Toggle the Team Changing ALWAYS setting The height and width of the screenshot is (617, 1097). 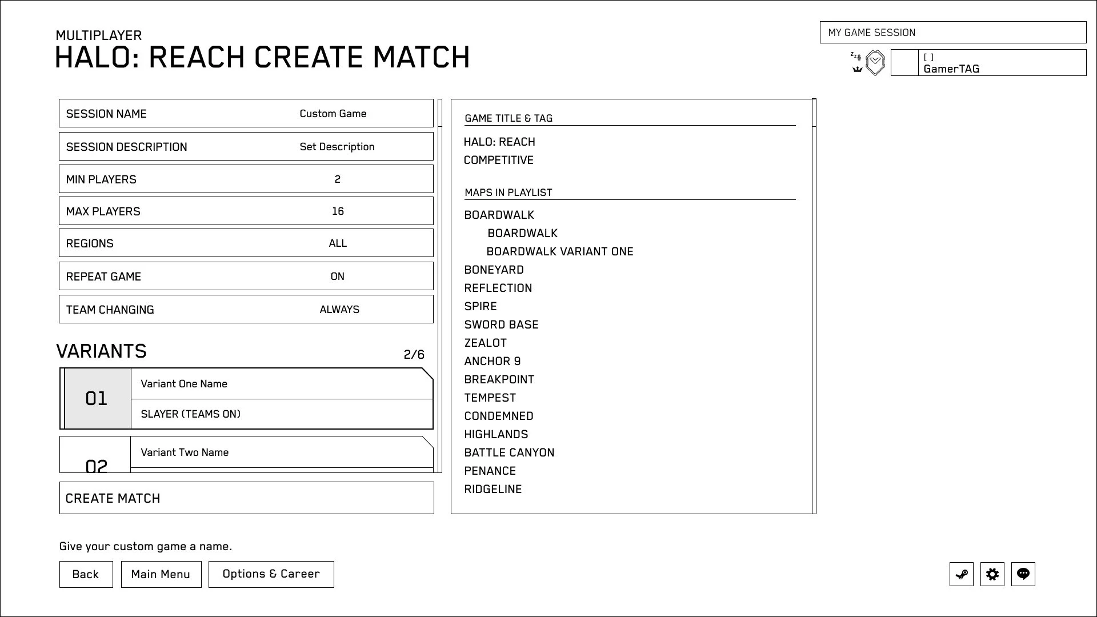point(246,309)
